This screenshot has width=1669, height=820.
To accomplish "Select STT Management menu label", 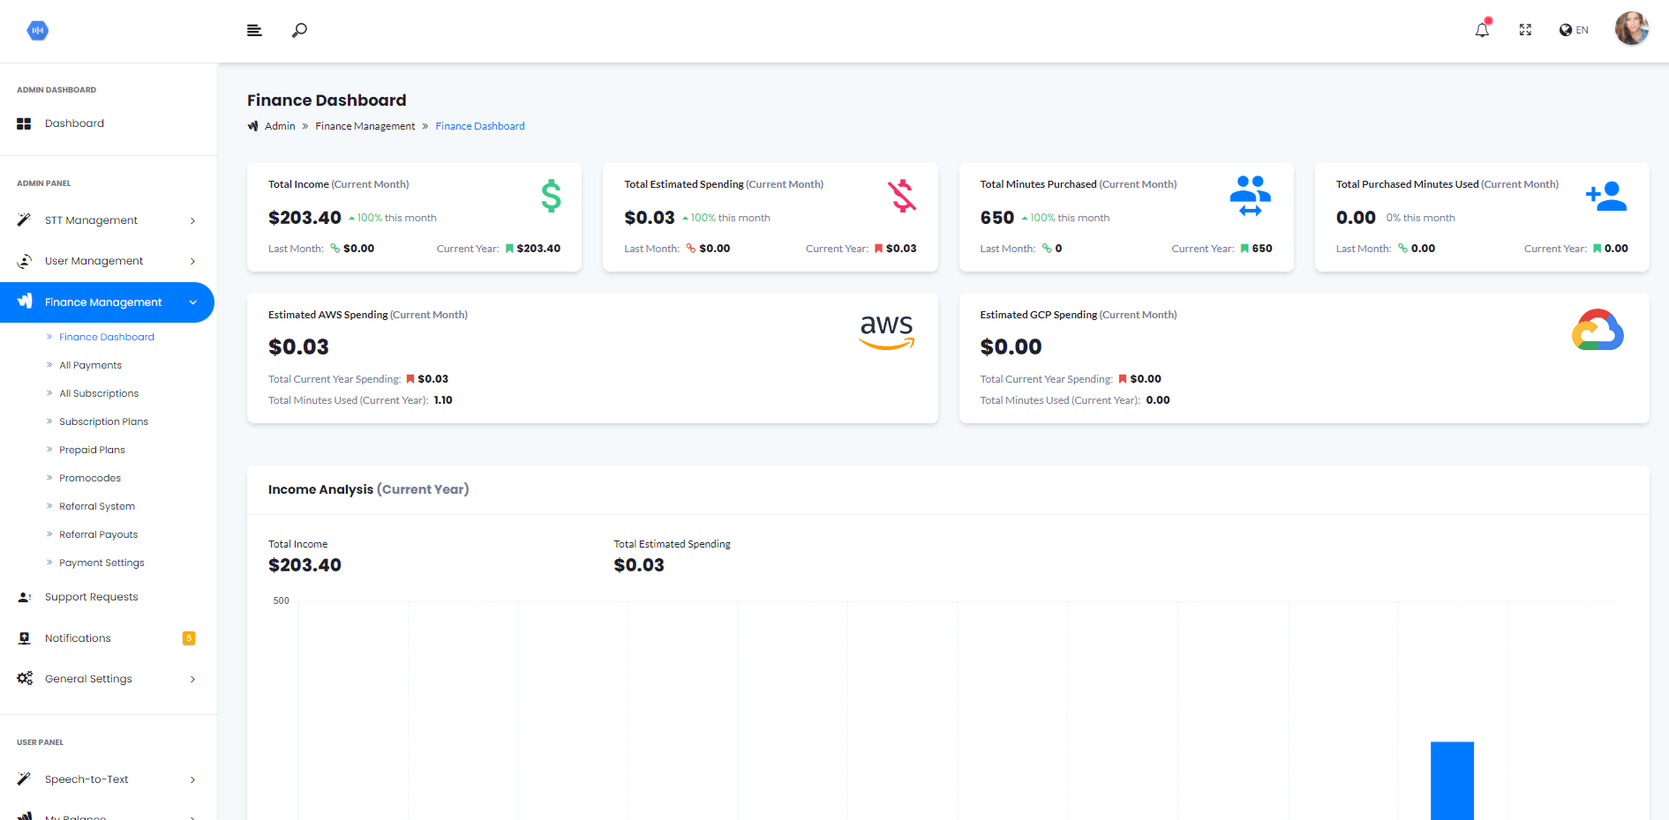I will (x=91, y=220).
